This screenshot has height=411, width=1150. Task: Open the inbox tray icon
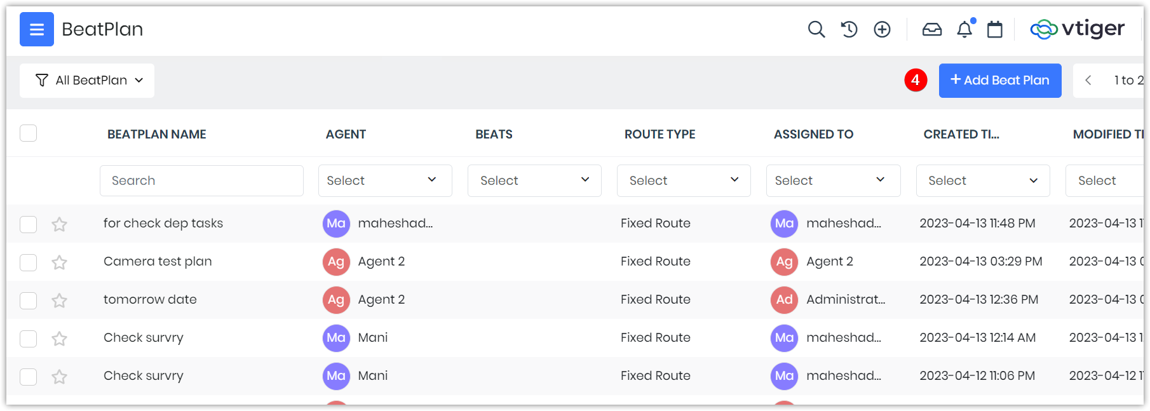tap(932, 29)
